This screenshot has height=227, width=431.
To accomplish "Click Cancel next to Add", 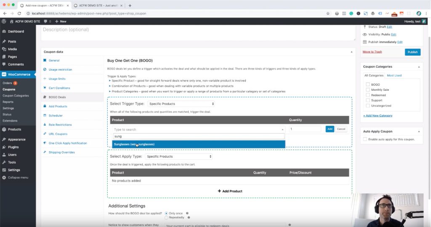I will coord(341,129).
